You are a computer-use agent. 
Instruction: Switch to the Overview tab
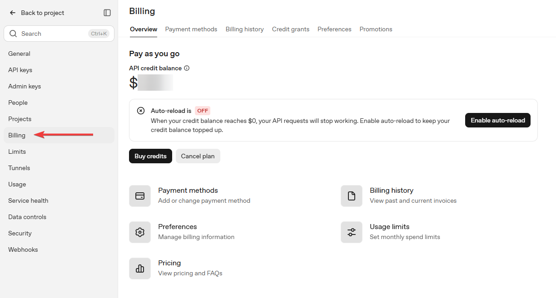(x=144, y=29)
